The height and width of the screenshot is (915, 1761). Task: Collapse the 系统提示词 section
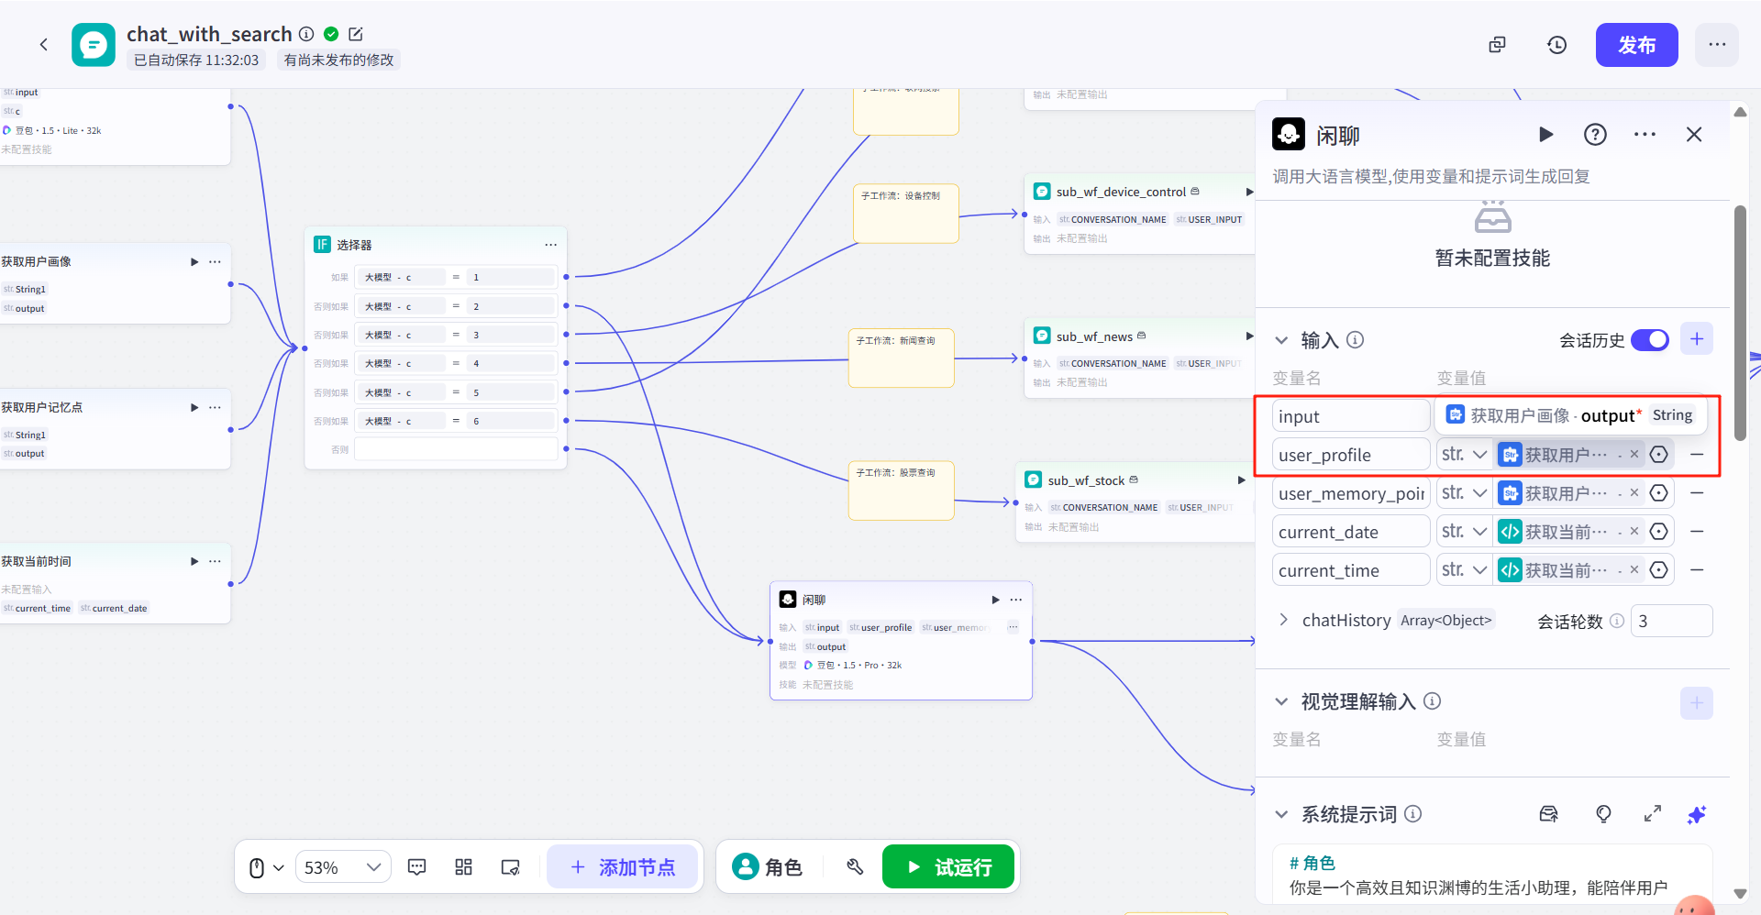(x=1281, y=814)
